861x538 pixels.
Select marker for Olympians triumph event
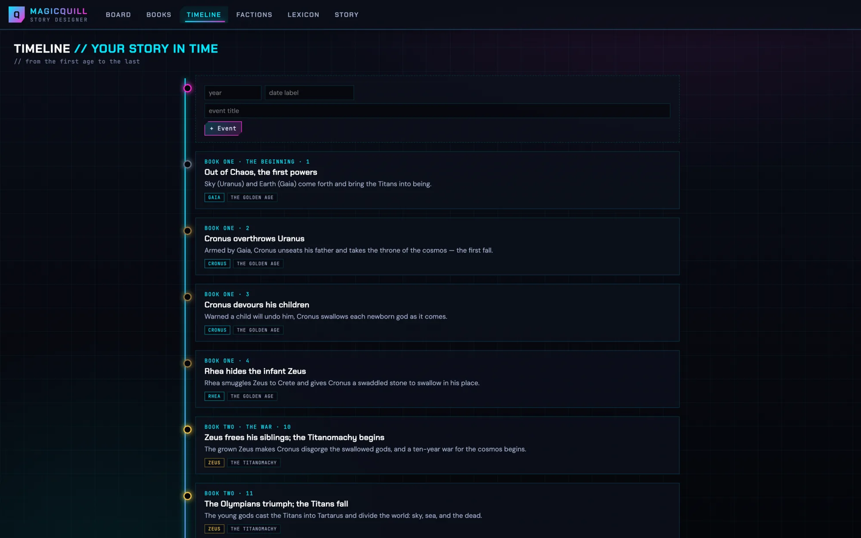tap(187, 496)
